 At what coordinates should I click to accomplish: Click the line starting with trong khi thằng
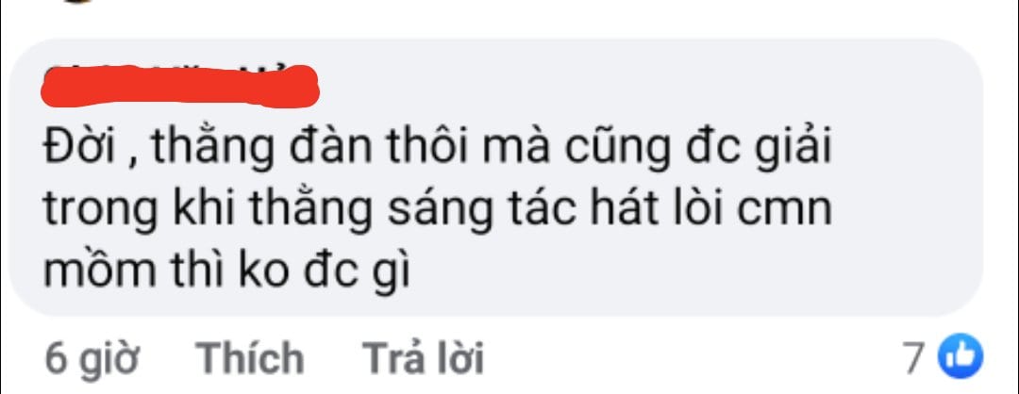(437, 212)
